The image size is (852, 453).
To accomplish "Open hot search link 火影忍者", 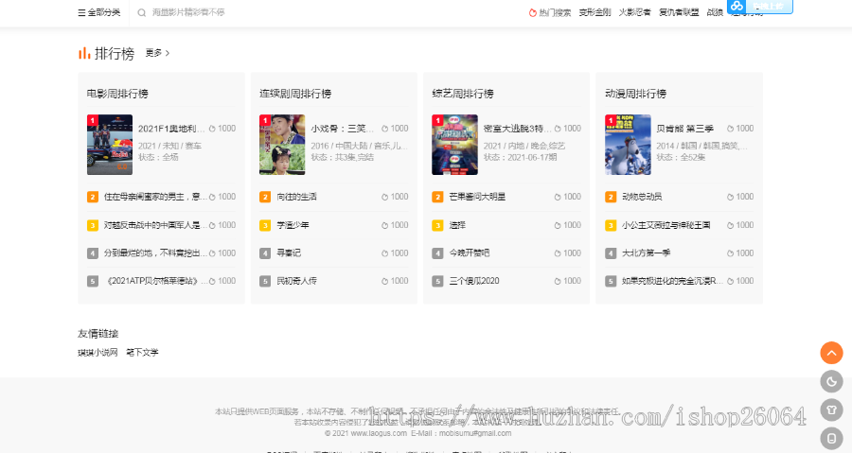I will point(634,12).
